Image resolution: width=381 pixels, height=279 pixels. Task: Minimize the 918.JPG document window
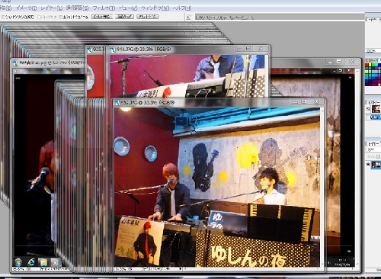(239, 49)
